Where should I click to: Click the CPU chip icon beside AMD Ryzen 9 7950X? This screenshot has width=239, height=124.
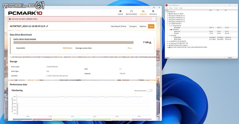169,14
